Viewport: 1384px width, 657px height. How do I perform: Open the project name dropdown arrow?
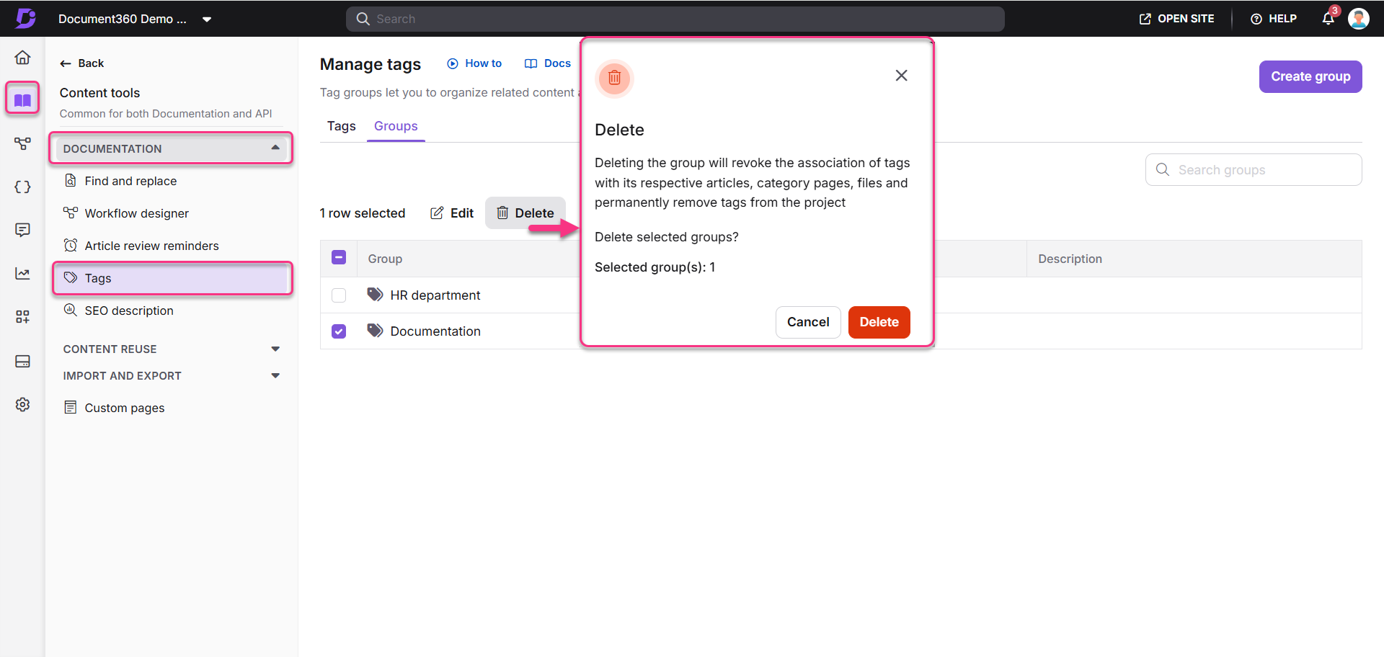(207, 19)
